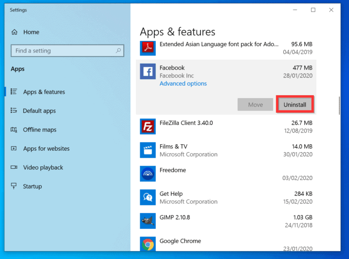
Task: Select the Get Help entry
Action: click(x=226, y=197)
